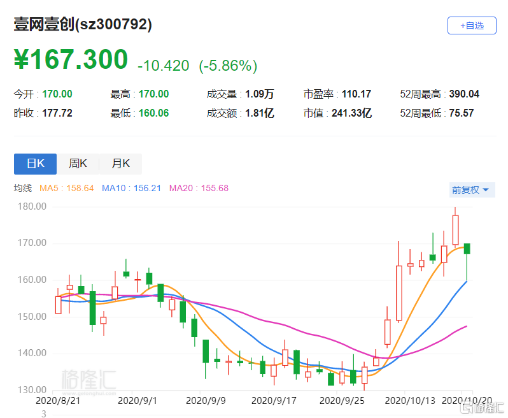Click the MA20 : 155.68 legend
This screenshot has height=418, width=508.
(199, 188)
